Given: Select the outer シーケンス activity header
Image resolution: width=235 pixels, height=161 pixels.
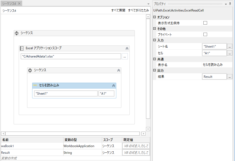Looking at the screenshot, I should [74, 33].
